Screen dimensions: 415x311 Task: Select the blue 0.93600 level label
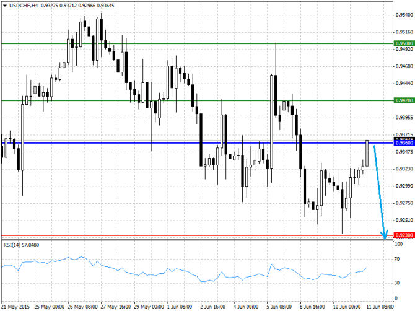pyautogui.click(x=404, y=143)
